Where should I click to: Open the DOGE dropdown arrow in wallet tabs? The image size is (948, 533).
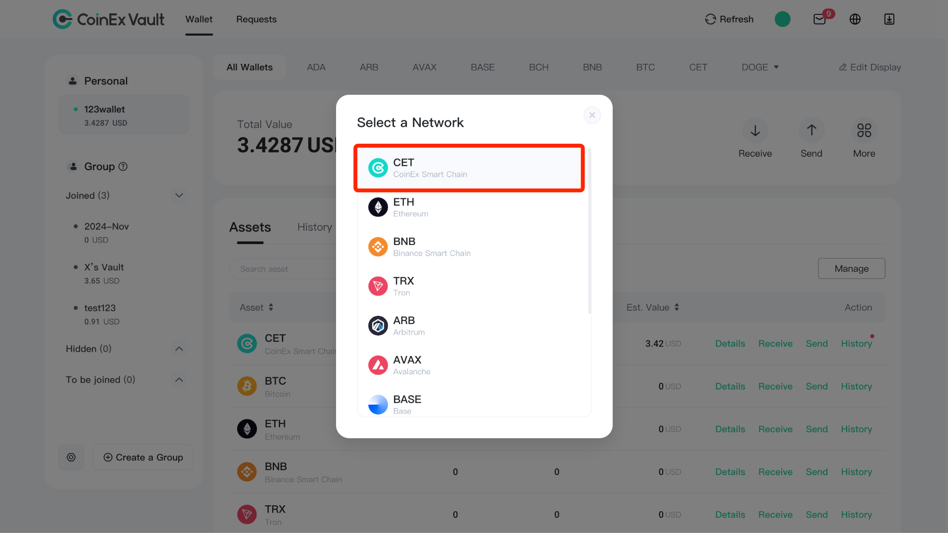point(776,67)
